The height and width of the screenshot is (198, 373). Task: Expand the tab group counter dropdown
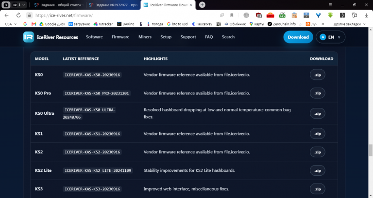[x=19, y=5]
